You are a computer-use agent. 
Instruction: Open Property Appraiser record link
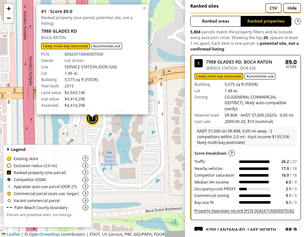244,211
